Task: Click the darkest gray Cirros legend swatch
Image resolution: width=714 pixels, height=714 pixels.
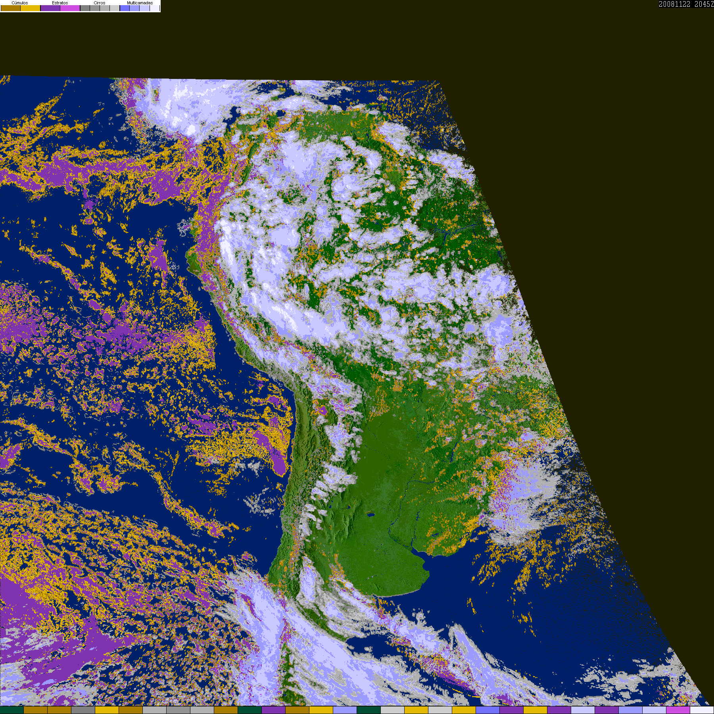Action: [85, 8]
